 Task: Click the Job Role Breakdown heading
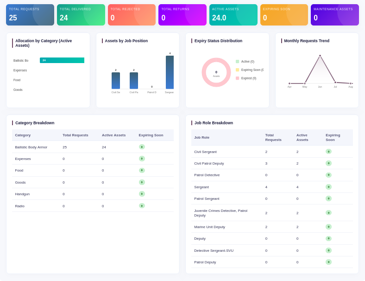[214, 123]
